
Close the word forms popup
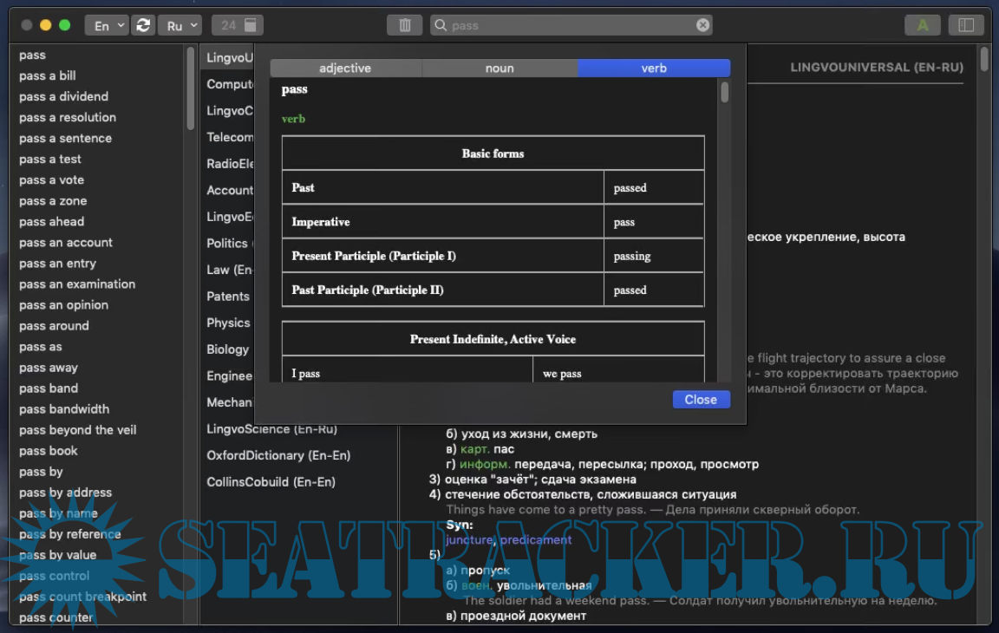[701, 400]
